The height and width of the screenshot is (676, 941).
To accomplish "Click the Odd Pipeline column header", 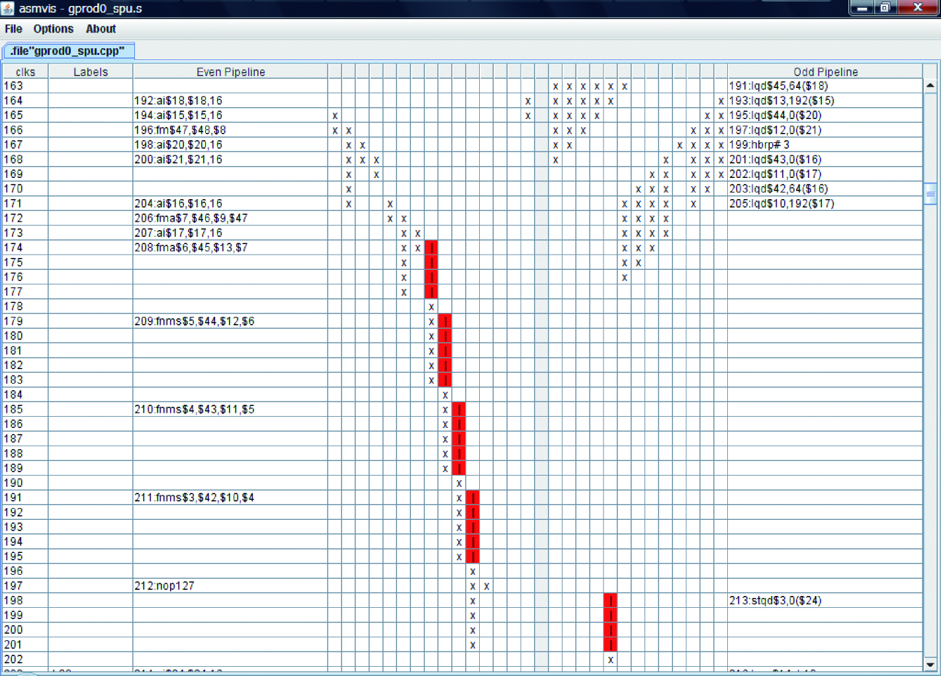I will coord(825,72).
